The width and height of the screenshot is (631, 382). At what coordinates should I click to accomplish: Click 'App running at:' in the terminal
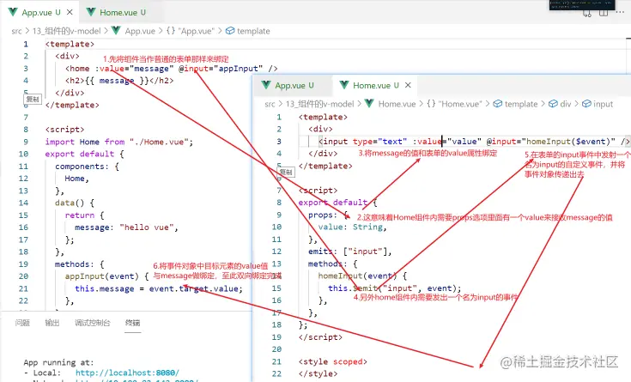click(58, 362)
